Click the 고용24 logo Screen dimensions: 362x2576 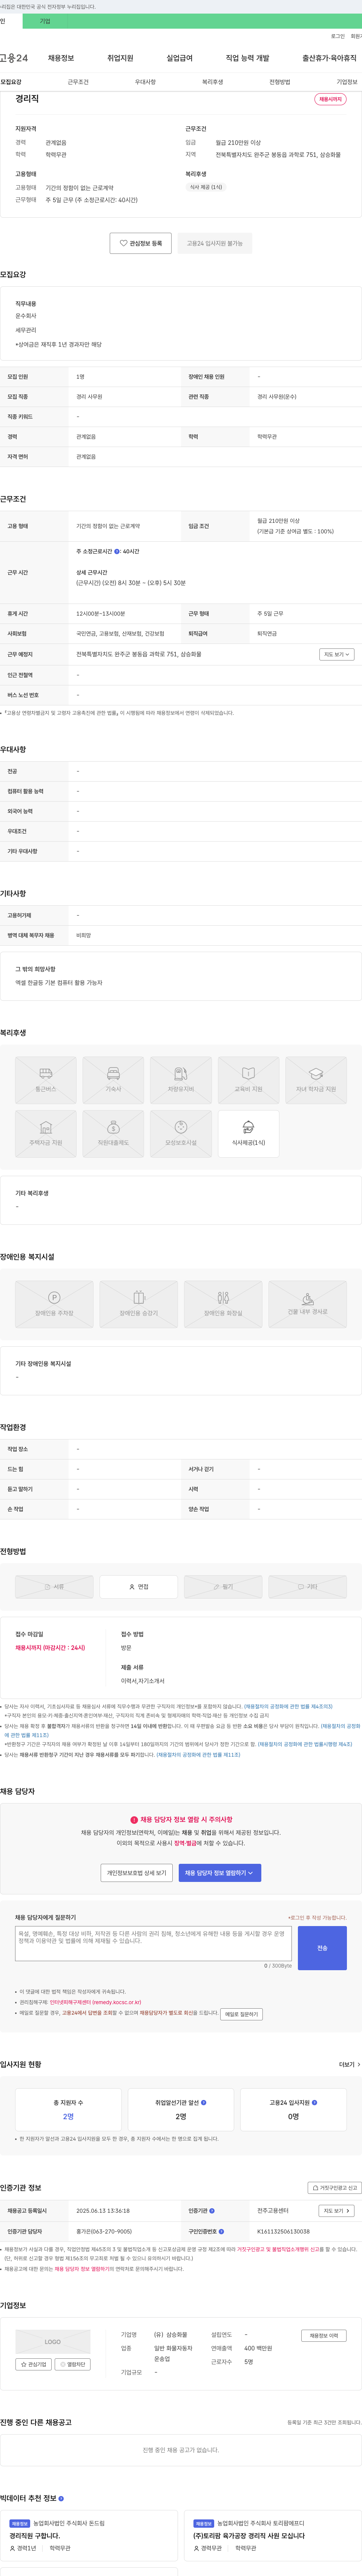[x=14, y=58]
